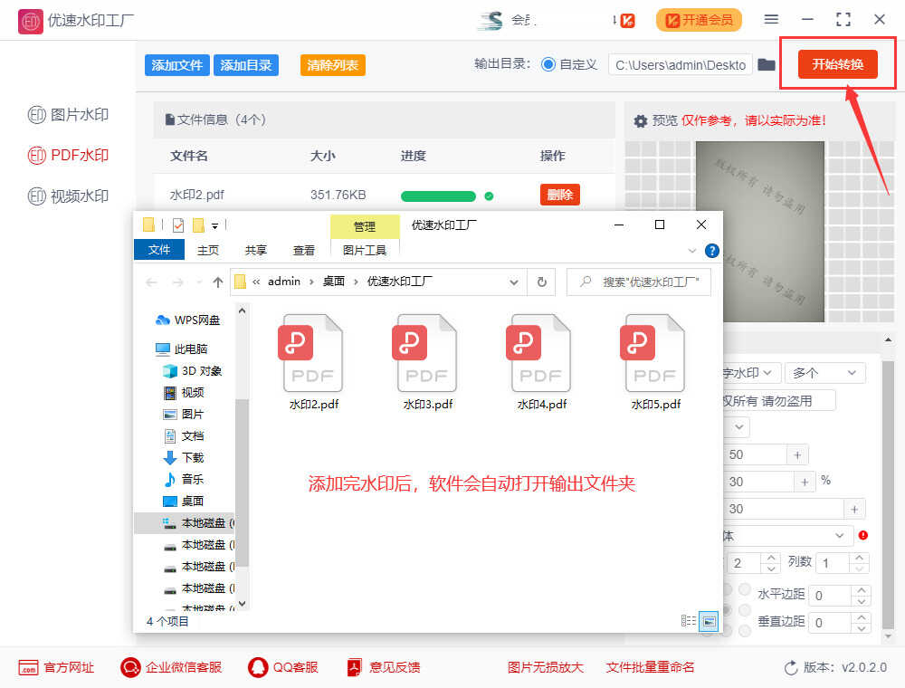Image resolution: width=905 pixels, height=688 pixels.
Task: Open output folder with the folder icon
Action: pyautogui.click(x=767, y=64)
